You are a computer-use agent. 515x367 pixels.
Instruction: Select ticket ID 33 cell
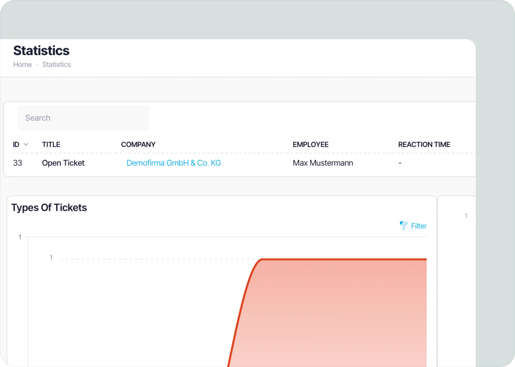pos(17,163)
